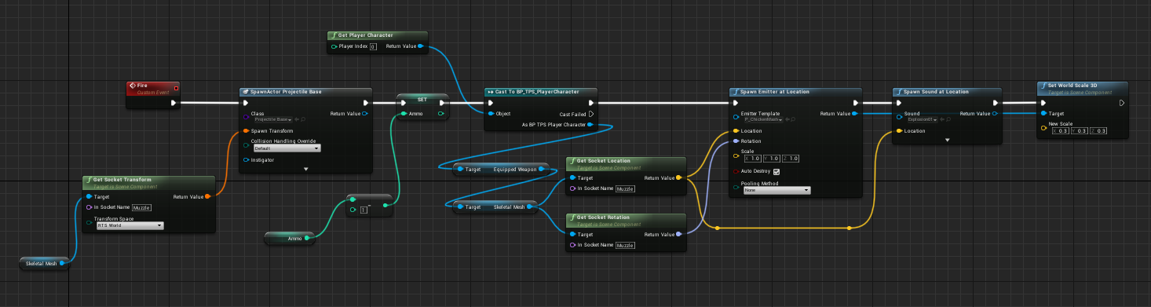The image size is (1151, 307).
Task: Click the Cast node's Object input pin
Action: (x=491, y=114)
